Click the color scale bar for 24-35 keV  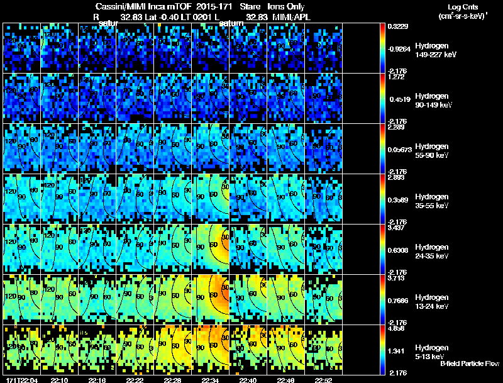coord(382,249)
